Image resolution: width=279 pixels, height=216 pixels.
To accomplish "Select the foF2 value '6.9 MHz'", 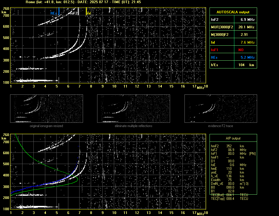I will 248,20.
